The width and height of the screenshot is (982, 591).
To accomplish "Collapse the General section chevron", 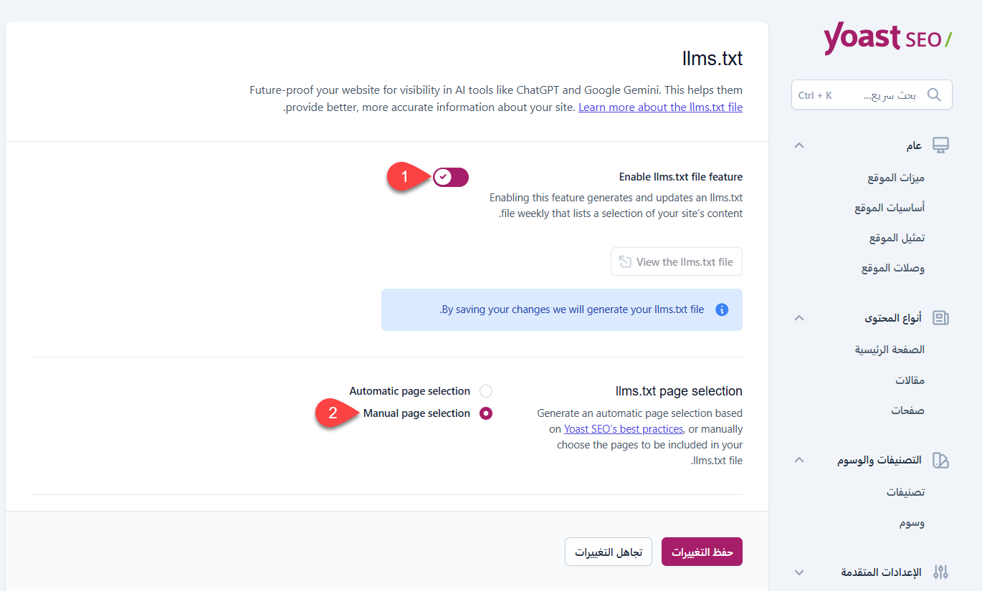I will pos(800,145).
